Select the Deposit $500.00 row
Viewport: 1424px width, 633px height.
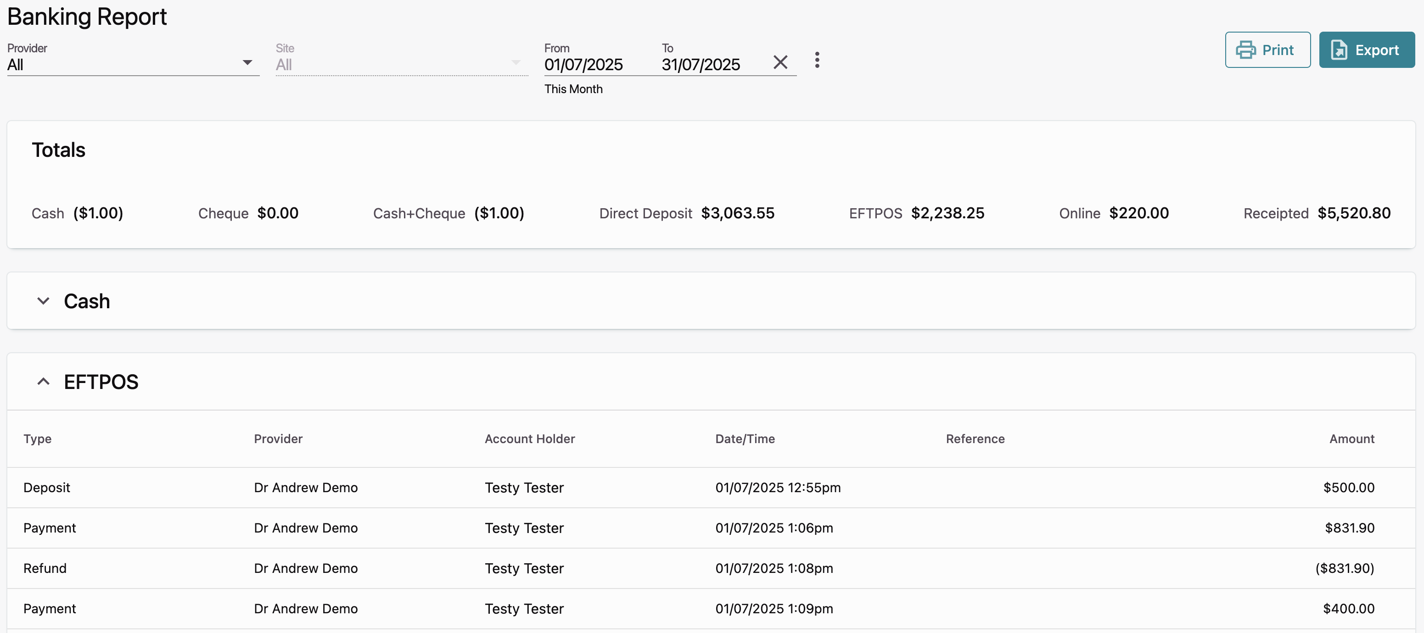click(711, 487)
